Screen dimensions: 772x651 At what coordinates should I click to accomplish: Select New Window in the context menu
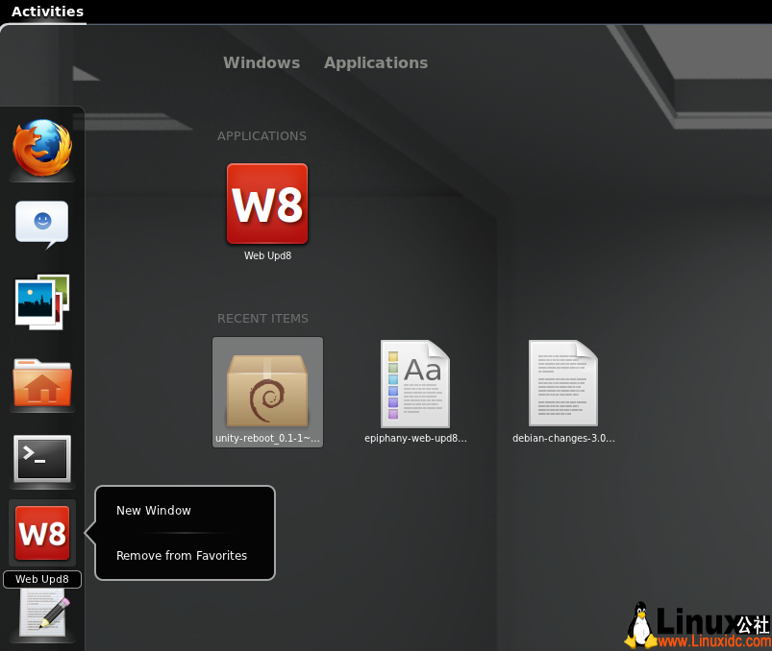tap(154, 511)
